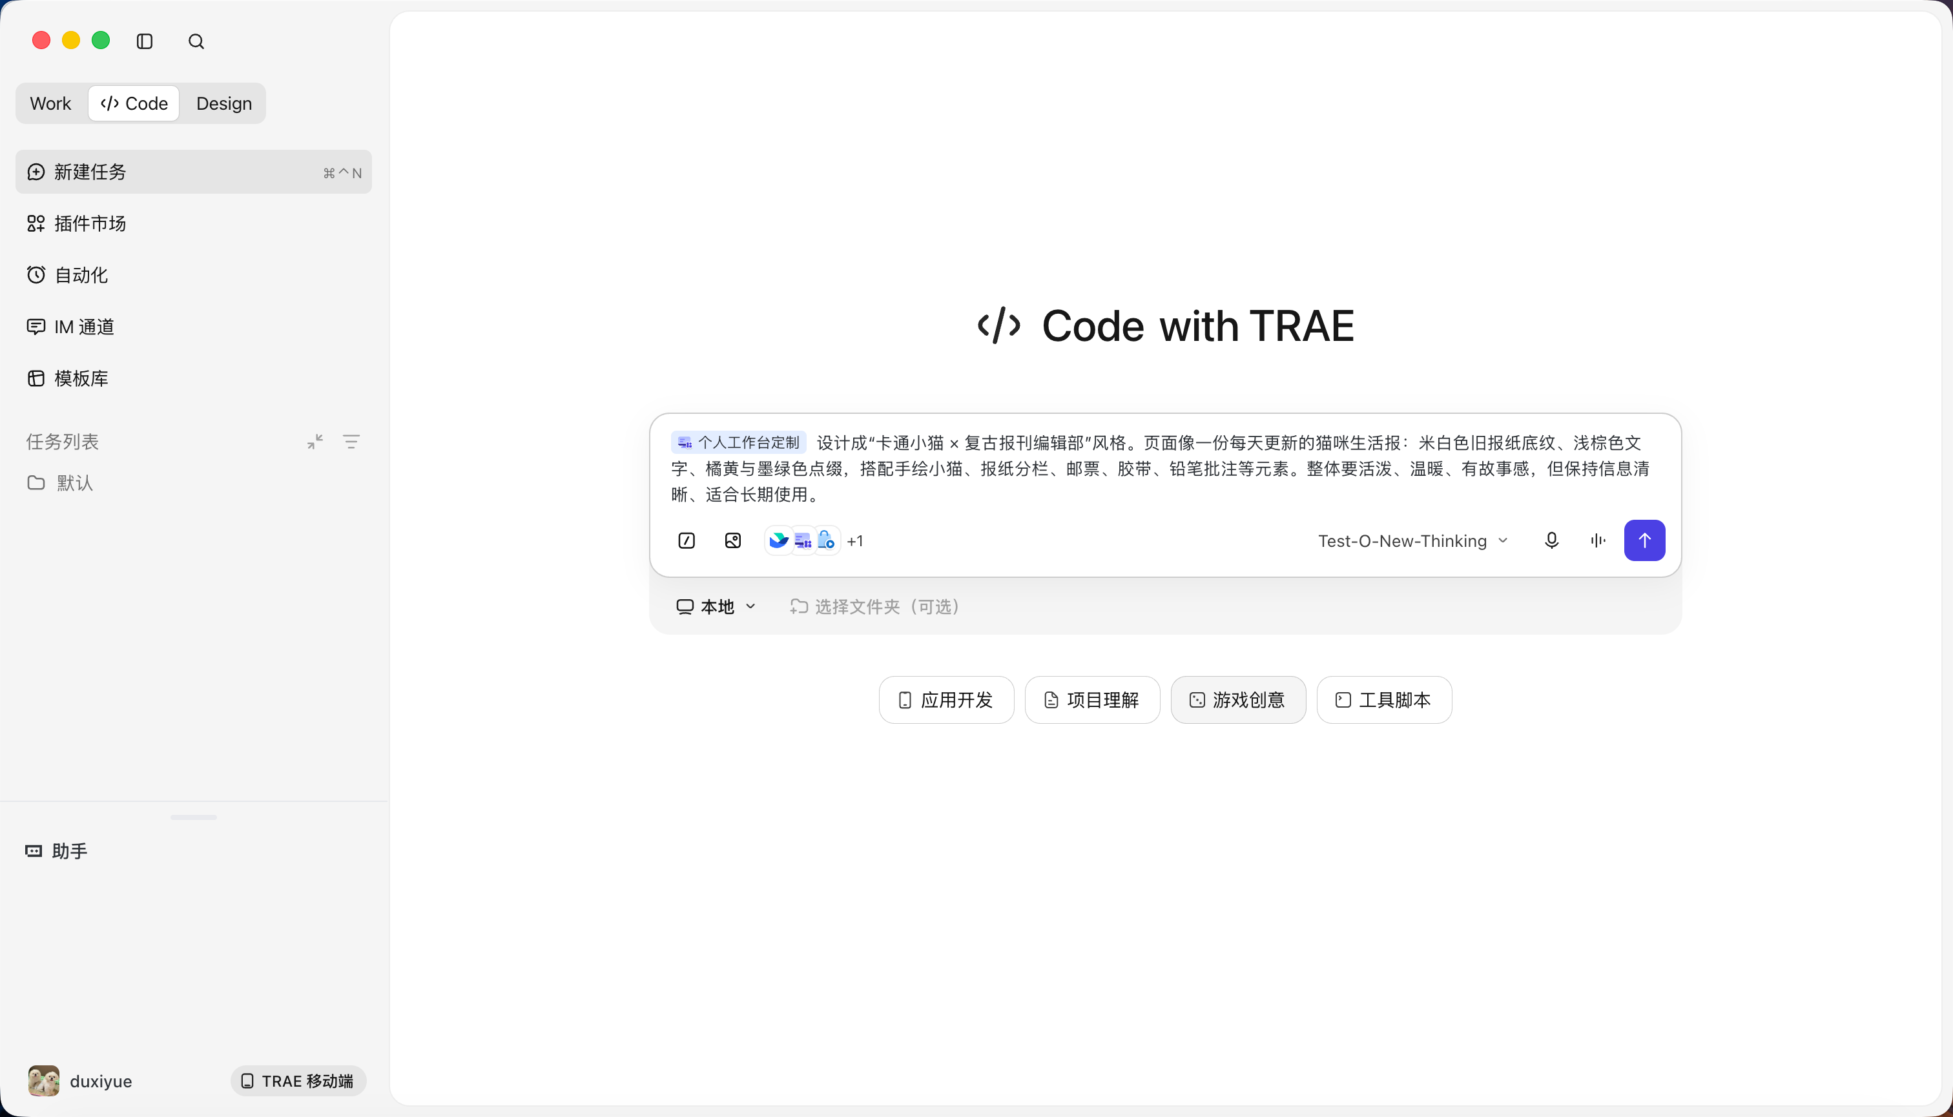Viewport: 1953px width, 1117px height.
Task: Click into the prompt text input area
Action: [x=1165, y=469]
